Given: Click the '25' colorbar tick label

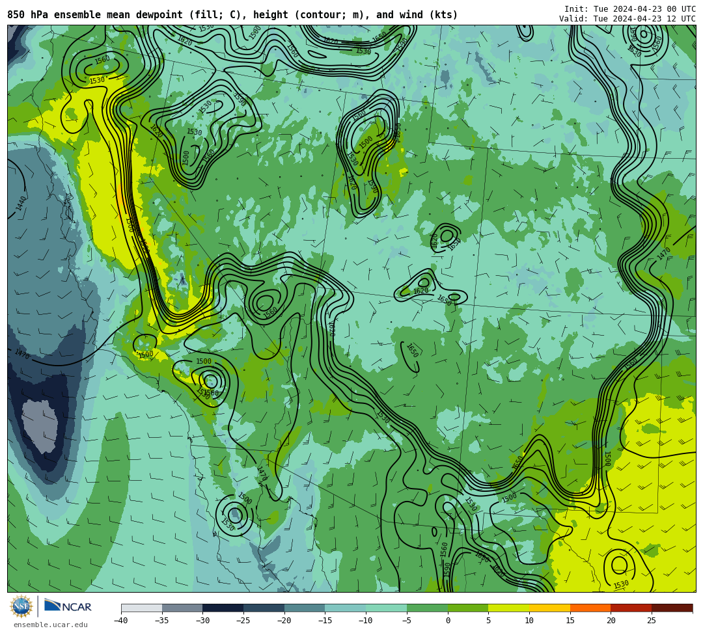Looking at the screenshot, I should [652, 621].
